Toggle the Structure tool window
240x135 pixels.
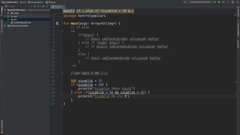click(2, 27)
